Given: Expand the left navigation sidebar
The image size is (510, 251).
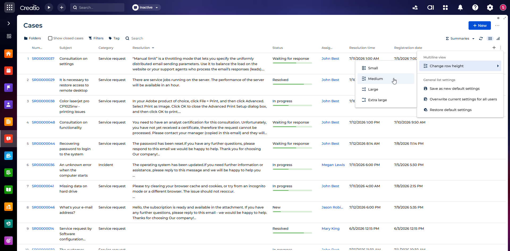Looking at the screenshot, I should pos(9,23).
